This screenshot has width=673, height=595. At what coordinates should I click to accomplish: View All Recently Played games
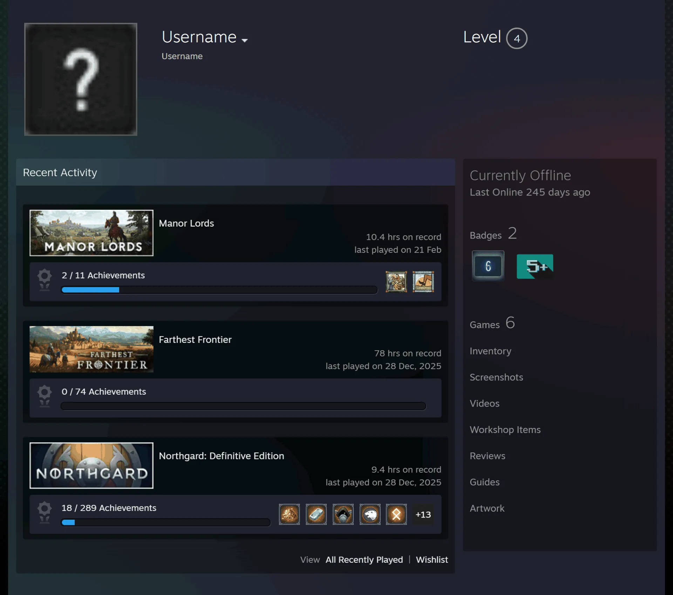coord(364,560)
